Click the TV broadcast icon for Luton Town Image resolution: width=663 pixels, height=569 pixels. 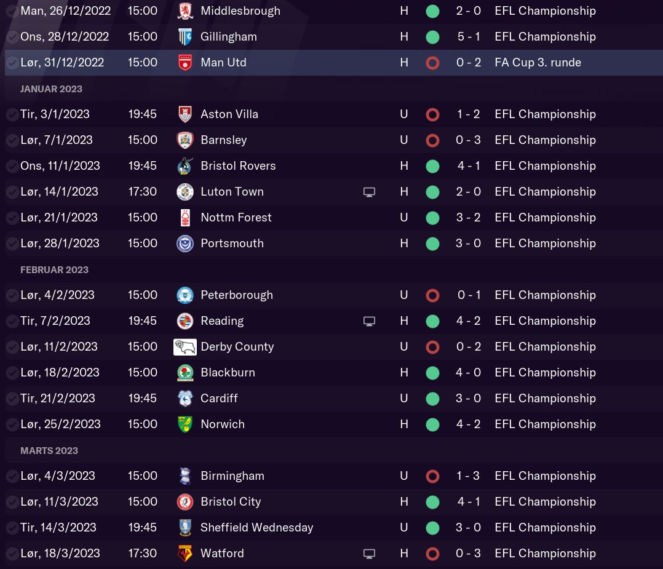(369, 192)
